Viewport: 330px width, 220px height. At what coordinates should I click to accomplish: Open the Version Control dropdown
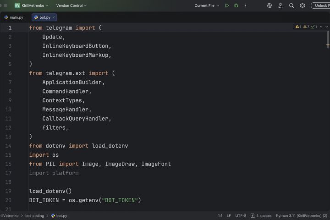[x=71, y=5]
